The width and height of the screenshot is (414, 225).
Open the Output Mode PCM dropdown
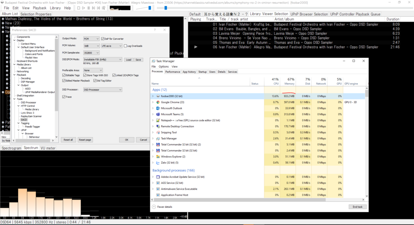point(91,39)
